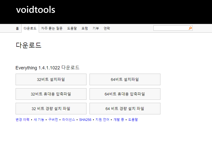Screen dimensions: 212x141
Task: Select the 다운로드 tab
Action: coord(30,28)
